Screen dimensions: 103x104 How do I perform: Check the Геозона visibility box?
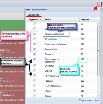pos(35,81)
